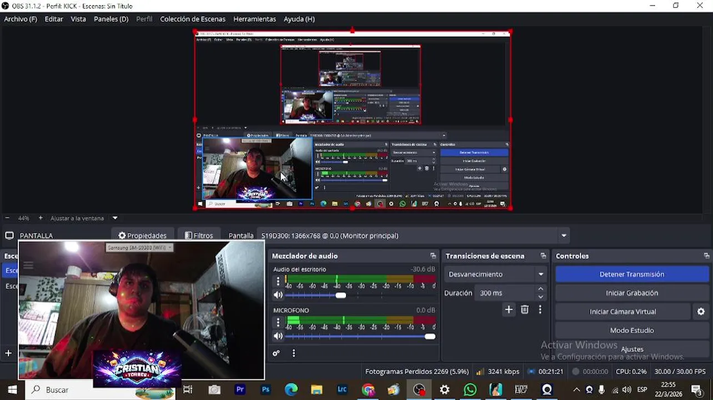Click Detener Transmisión button

[x=632, y=274]
